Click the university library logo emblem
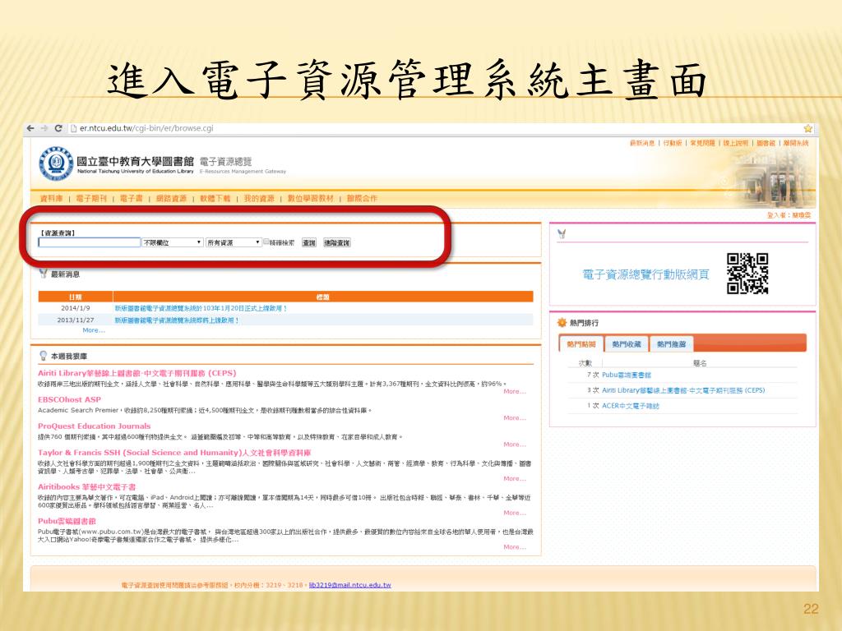The height and width of the screenshot is (631, 842). 56,164
